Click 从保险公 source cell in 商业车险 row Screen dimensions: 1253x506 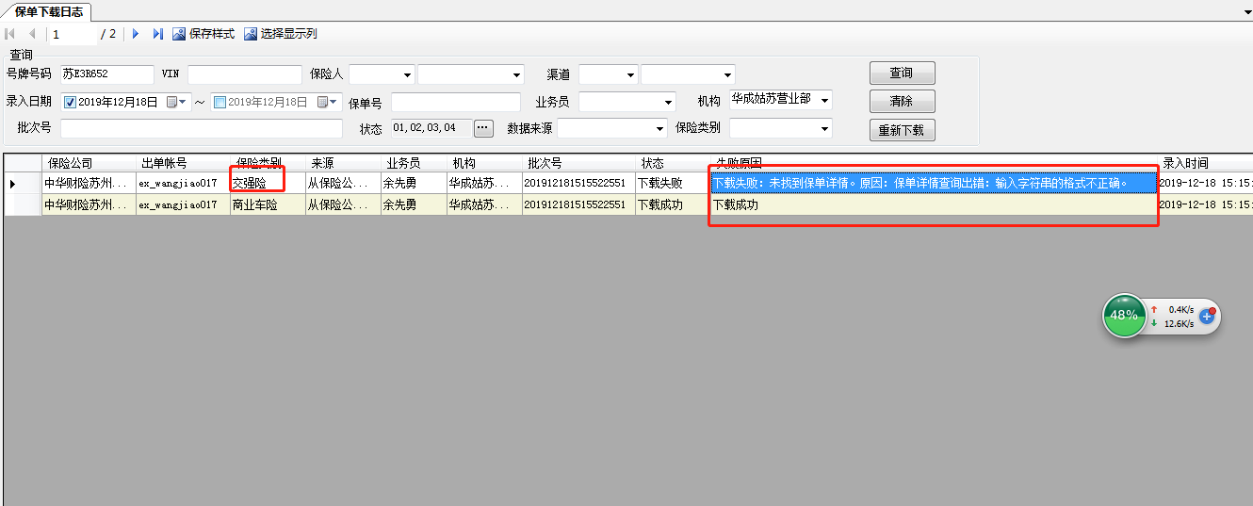[x=343, y=204]
